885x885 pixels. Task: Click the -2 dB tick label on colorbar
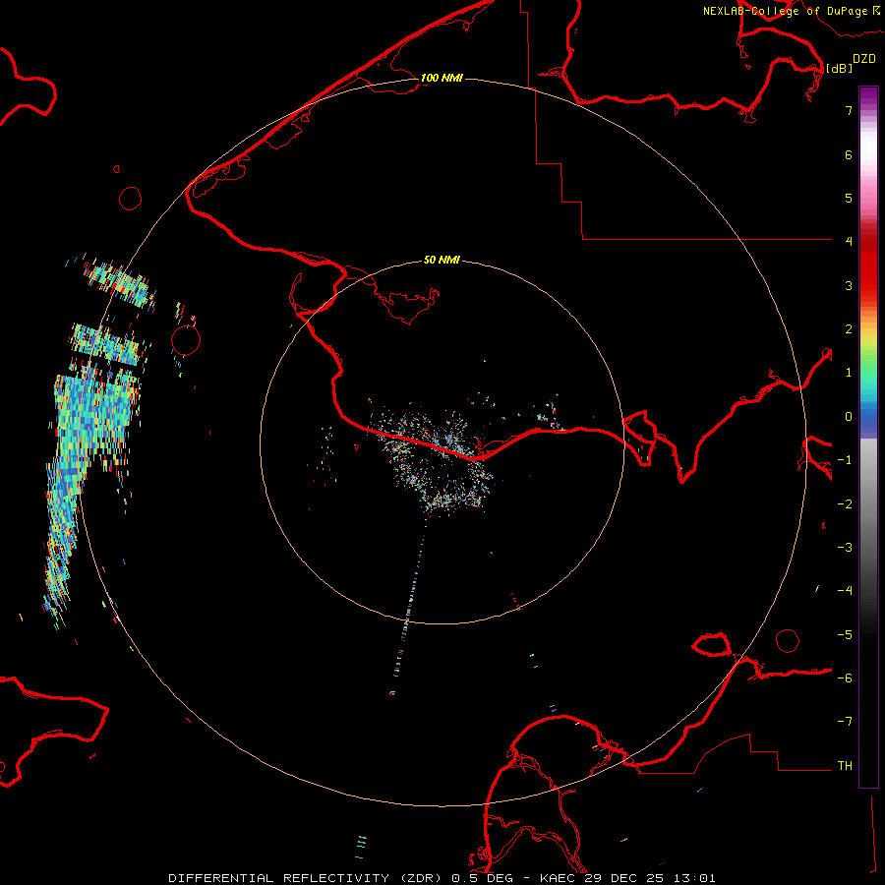tap(845, 504)
